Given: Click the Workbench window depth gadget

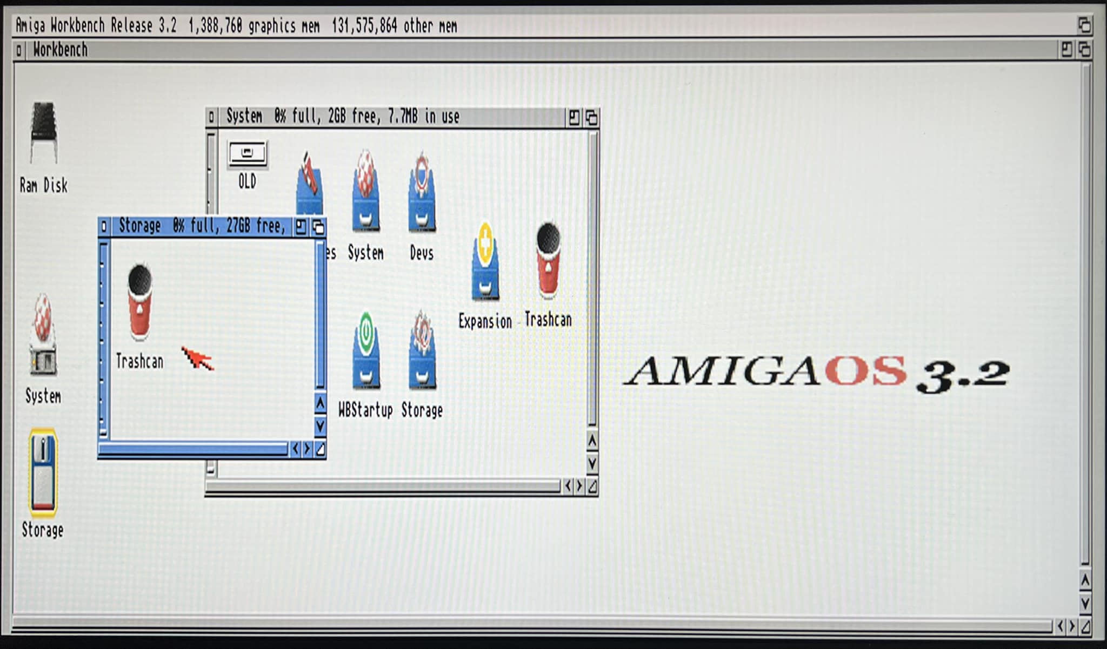Looking at the screenshot, I should click(1084, 50).
